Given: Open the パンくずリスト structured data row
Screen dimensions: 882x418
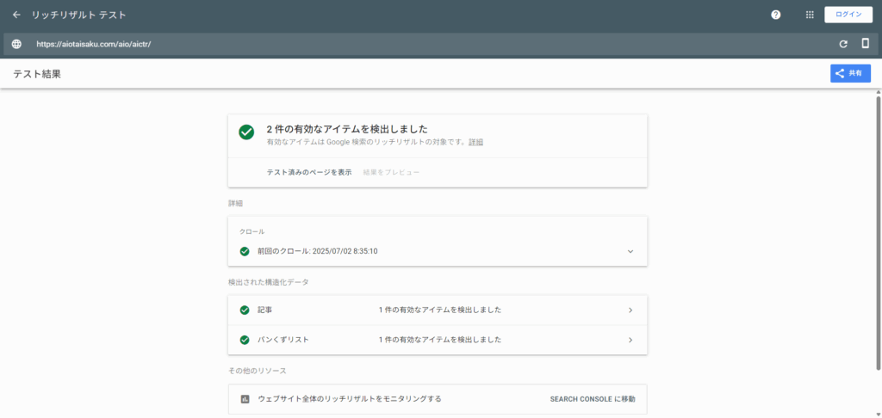Looking at the screenshot, I should [x=438, y=340].
